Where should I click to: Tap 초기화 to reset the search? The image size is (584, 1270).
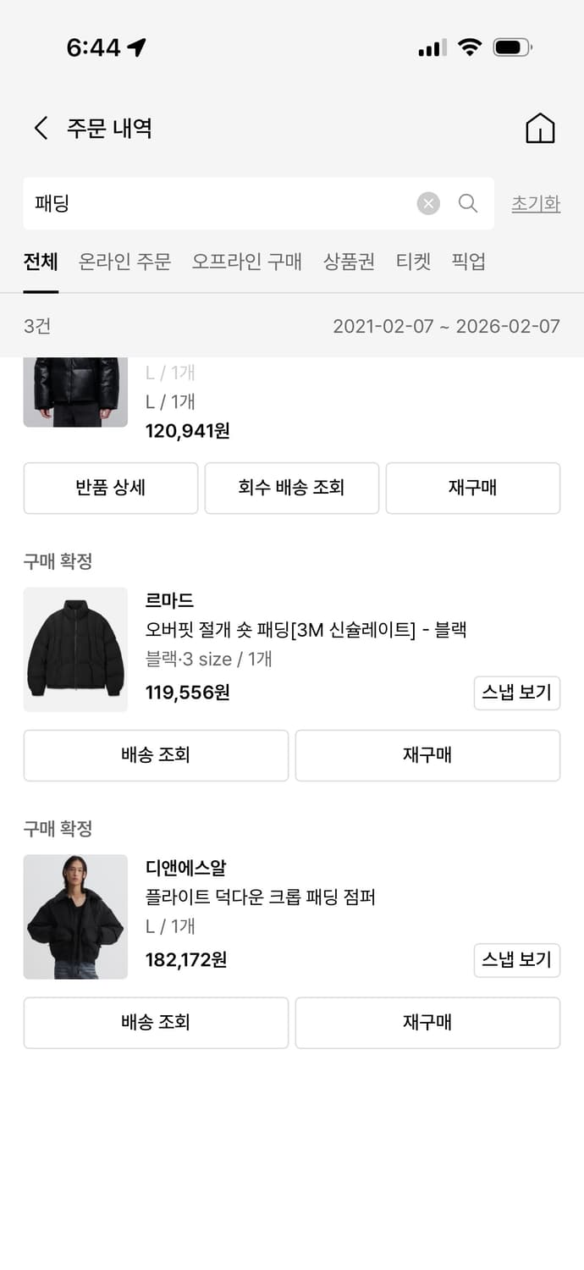tap(536, 203)
